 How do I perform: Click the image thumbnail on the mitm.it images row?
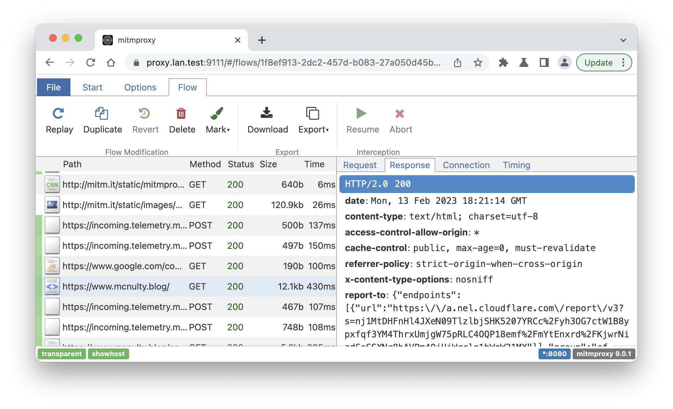(x=52, y=205)
